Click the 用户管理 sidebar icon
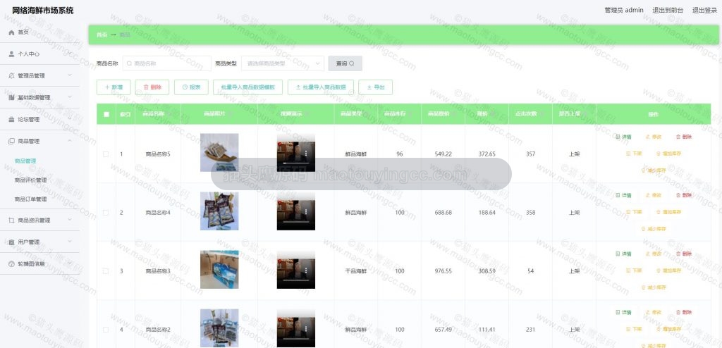 pyautogui.click(x=11, y=242)
